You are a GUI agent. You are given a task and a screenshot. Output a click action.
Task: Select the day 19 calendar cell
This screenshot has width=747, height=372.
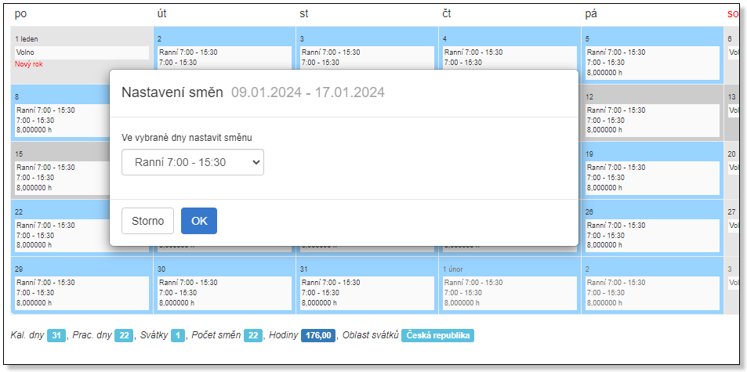click(x=651, y=171)
